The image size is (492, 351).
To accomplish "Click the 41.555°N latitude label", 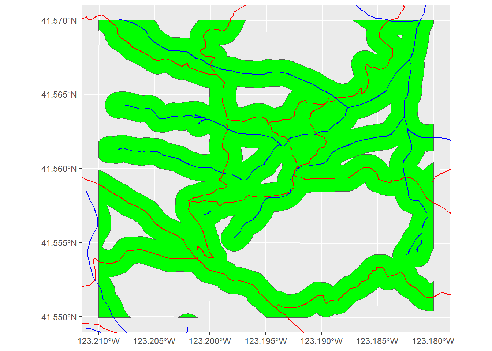I will [59, 243].
